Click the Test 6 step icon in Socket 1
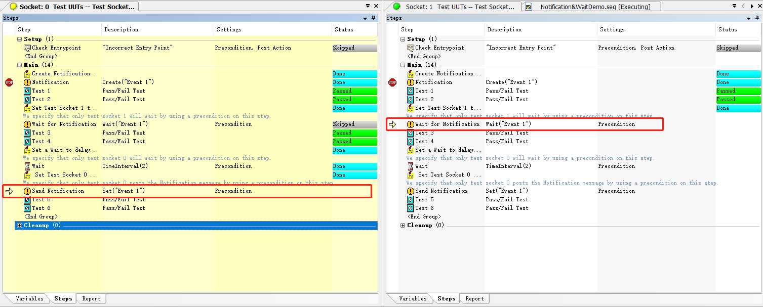 coord(411,208)
